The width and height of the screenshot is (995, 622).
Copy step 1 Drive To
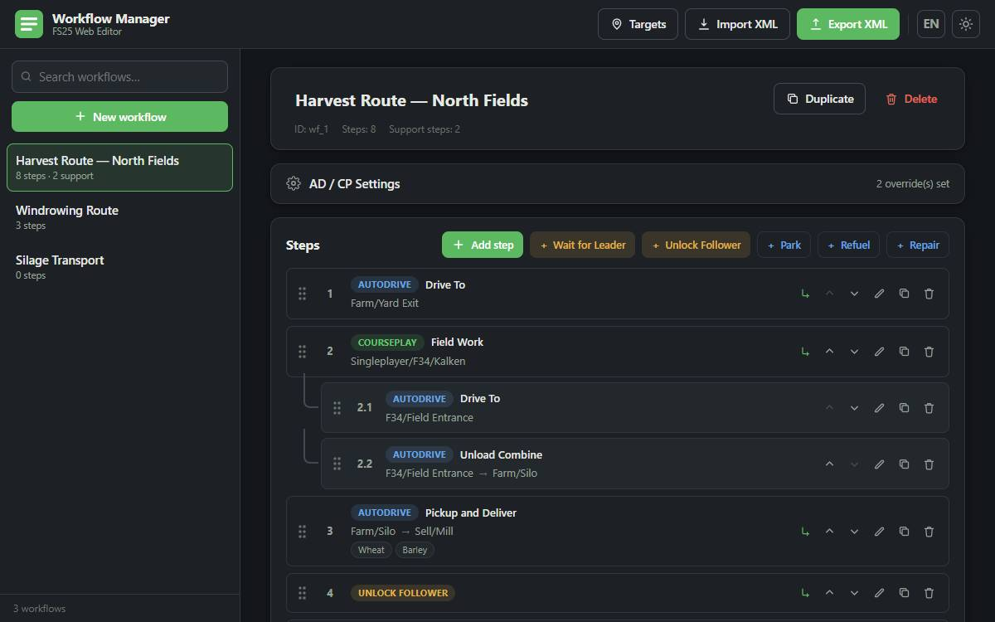[x=904, y=294]
